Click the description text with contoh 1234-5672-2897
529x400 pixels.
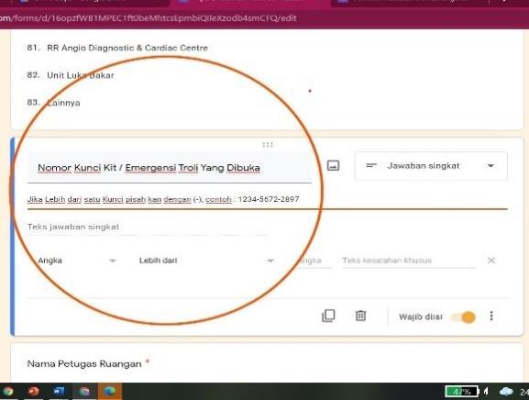[163, 199]
